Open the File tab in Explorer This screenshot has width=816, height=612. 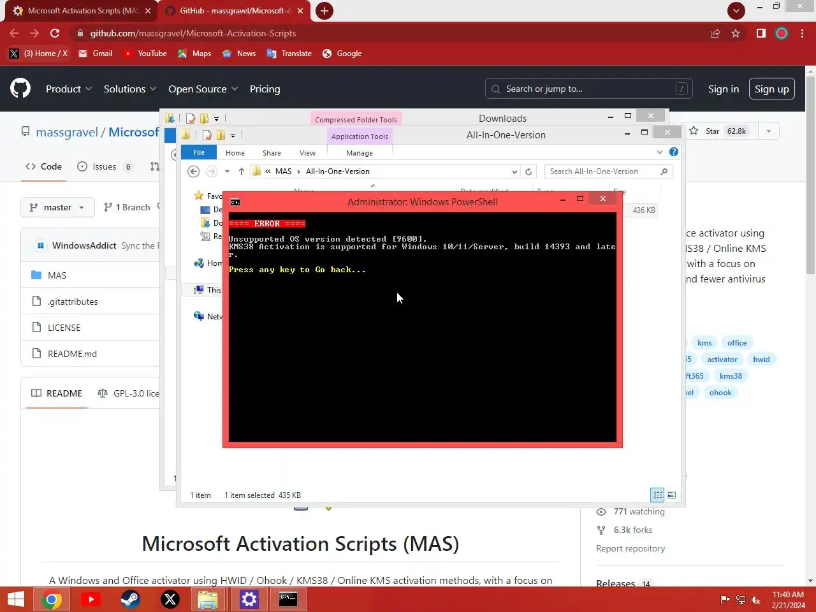[x=199, y=152]
